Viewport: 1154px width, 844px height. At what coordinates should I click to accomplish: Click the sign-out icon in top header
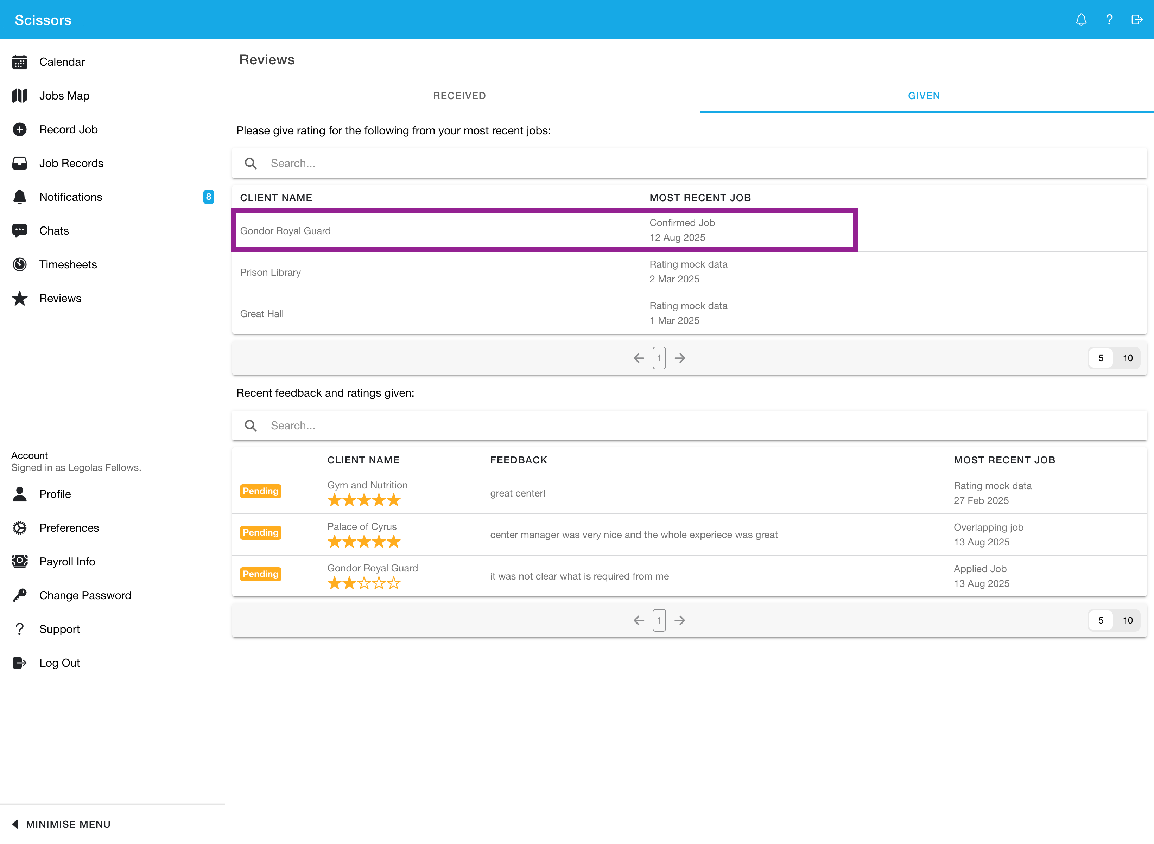[x=1137, y=19]
